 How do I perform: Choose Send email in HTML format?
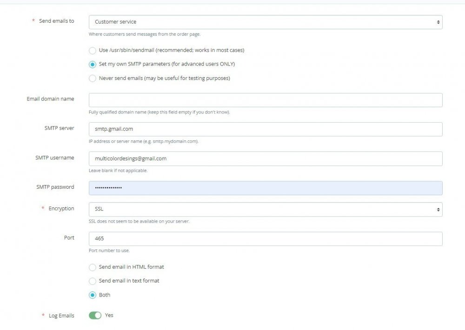pos(92,267)
